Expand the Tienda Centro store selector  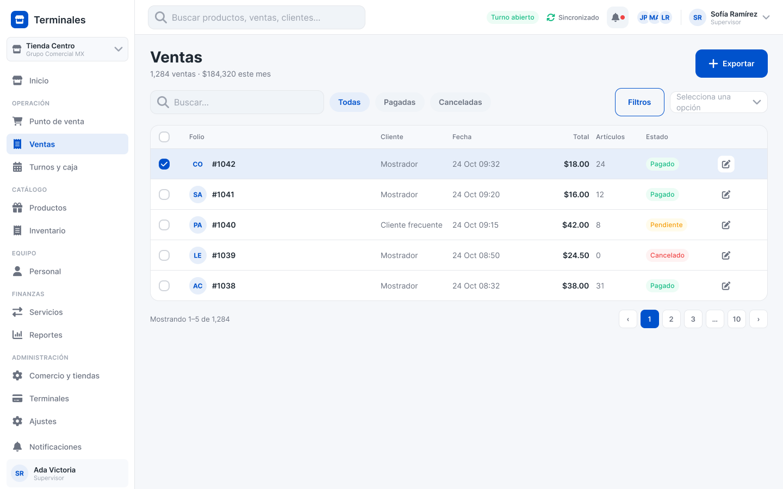(x=67, y=49)
